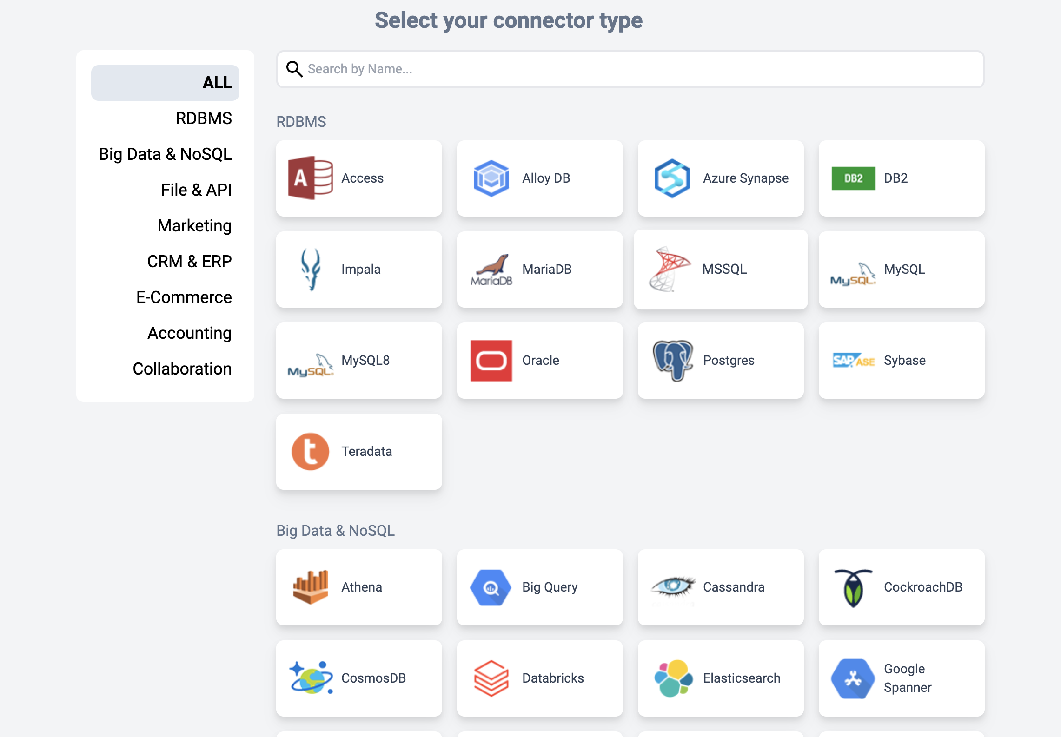Click the logo on the MySQL8 card
The height and width of the screenshot is (737, 1061).
(311, 365)
